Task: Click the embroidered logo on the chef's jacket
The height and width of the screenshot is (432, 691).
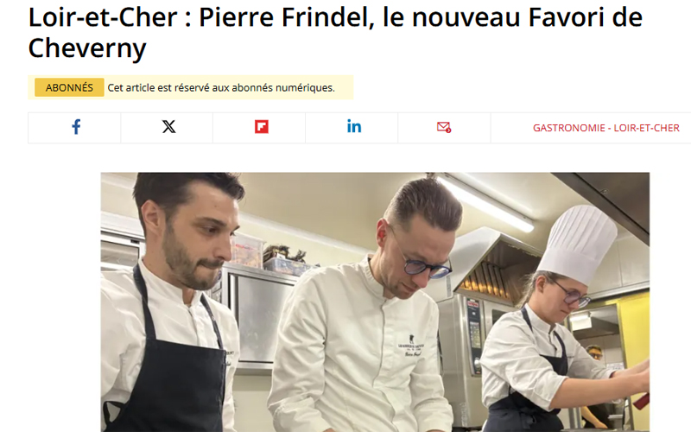Action: (411, 346)
